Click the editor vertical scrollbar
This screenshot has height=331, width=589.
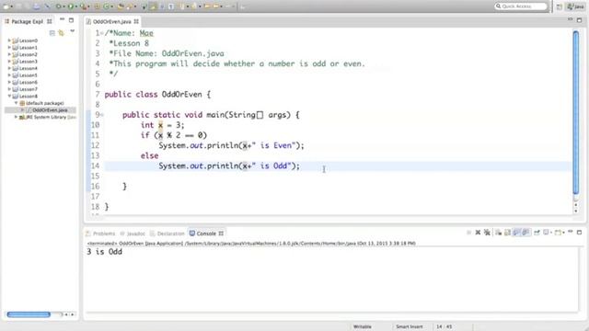pyautogui.click(x=576, y=112)
